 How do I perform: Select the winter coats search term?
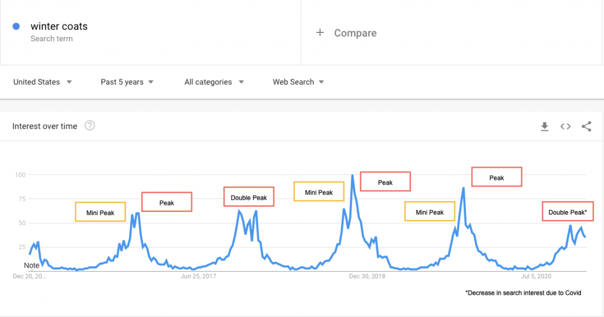[x=59, y=27]
